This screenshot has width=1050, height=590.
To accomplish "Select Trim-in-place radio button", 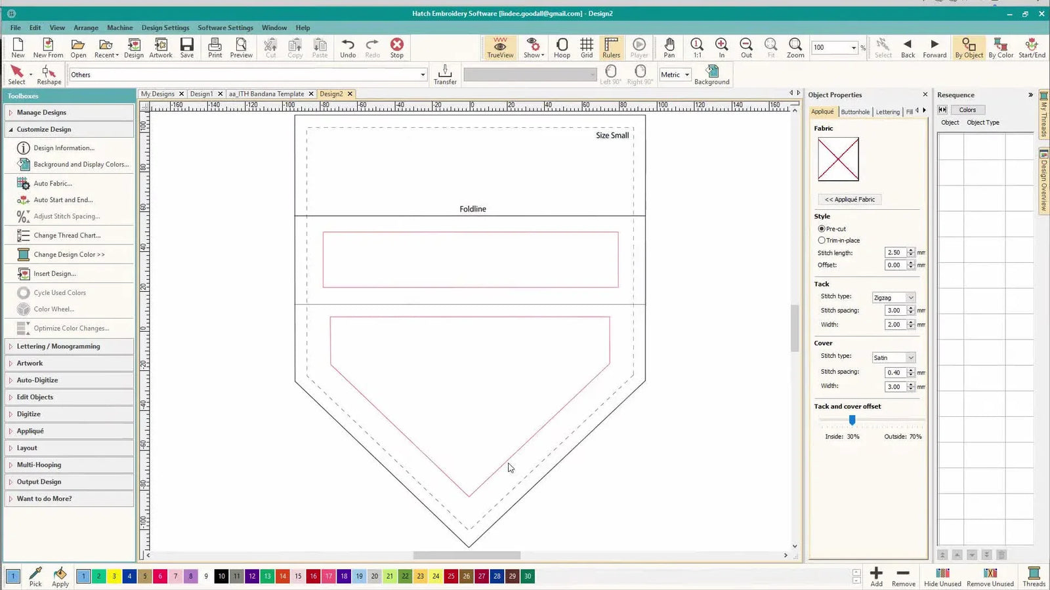I will 822,241.
